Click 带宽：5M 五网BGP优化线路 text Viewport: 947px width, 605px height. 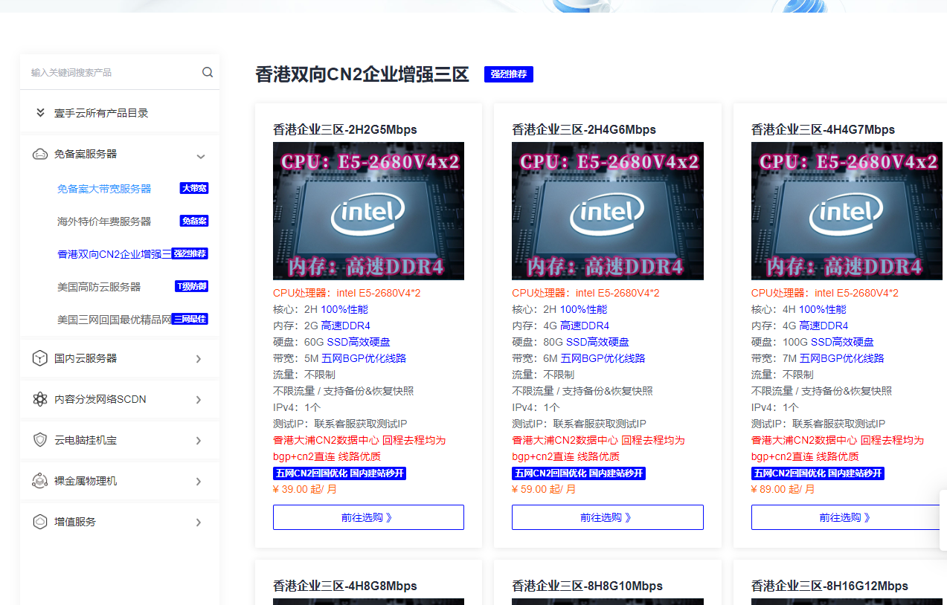tap(339, 358)
